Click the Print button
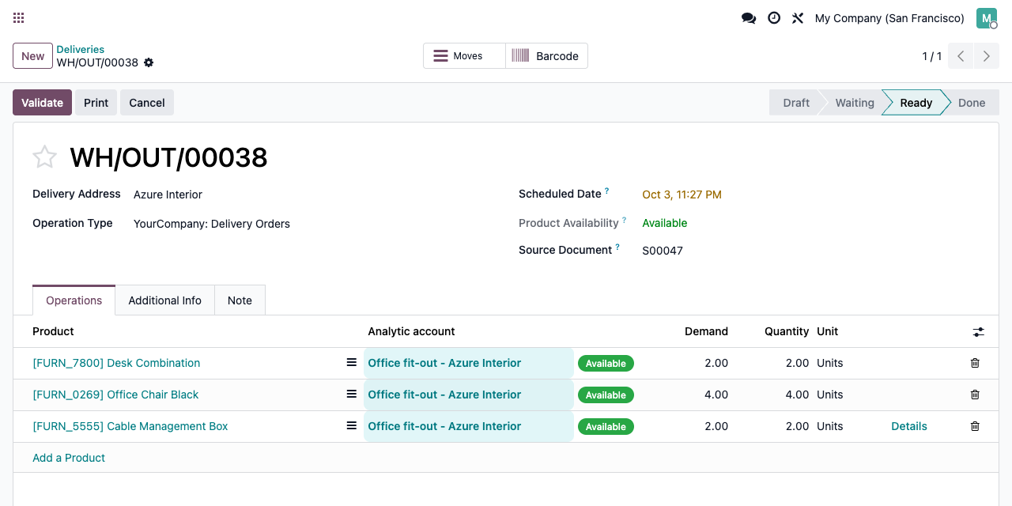 click(x=96, y=103)
